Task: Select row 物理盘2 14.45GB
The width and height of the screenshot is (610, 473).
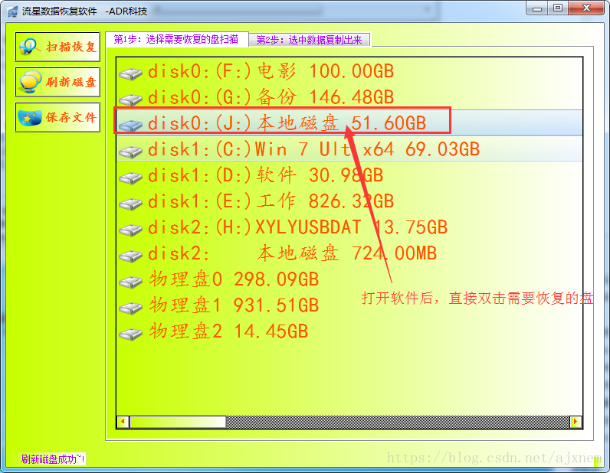Action: tap(349, 331)
